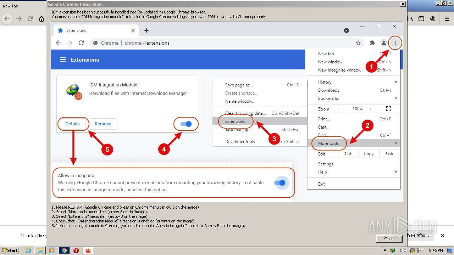Show hidden system tray icons

[385, 250]
